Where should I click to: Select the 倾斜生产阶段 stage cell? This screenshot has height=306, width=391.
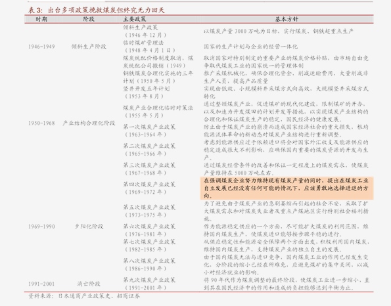pyautogui.click(x=89, y=47)
